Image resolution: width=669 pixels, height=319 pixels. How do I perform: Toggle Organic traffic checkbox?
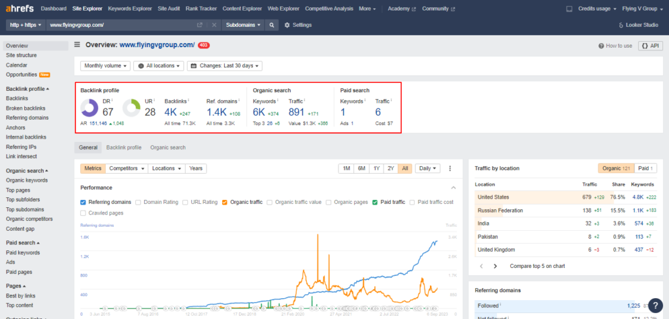click(x=225, y=202)
